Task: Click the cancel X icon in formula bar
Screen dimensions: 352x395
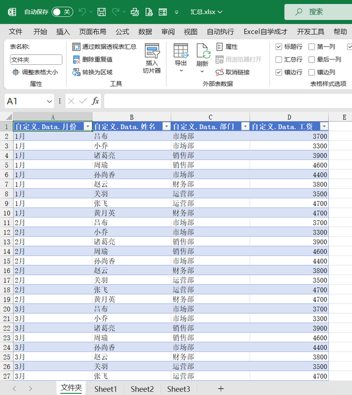Action: coord(71,101)
